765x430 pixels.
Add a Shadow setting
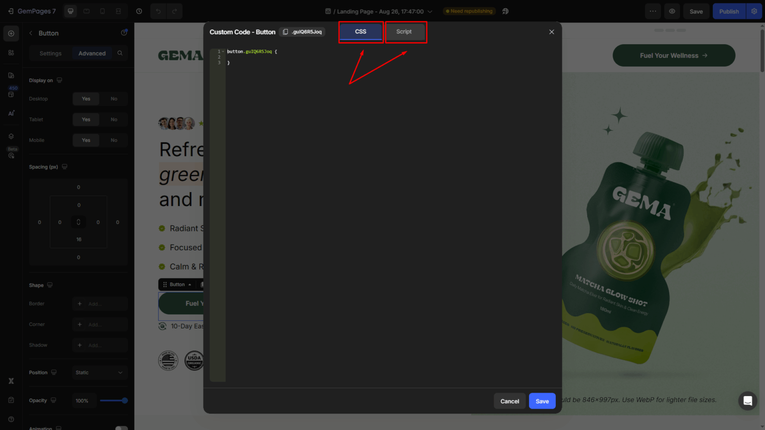click(100, 345)
